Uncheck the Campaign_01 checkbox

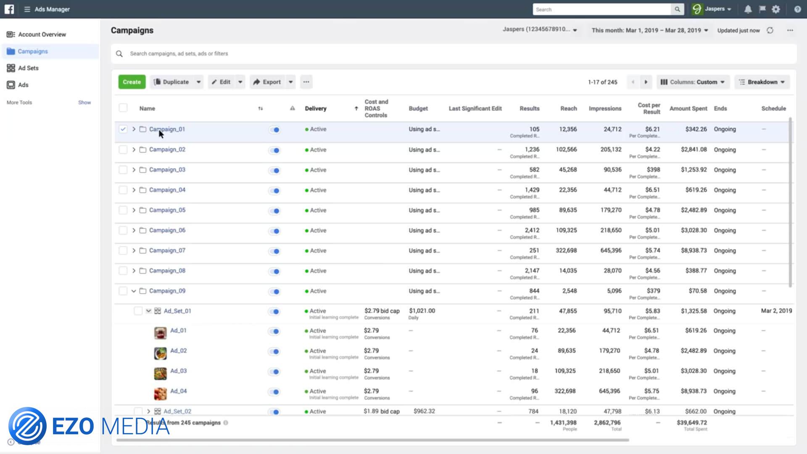(123, 129)
